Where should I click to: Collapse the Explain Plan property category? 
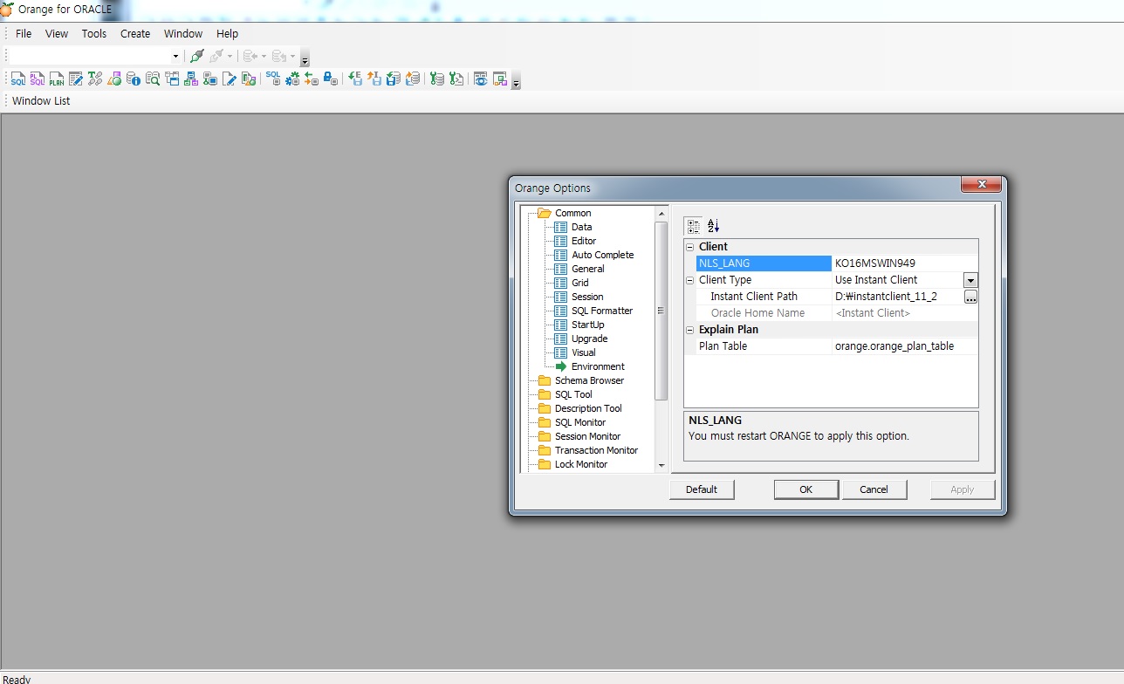click(689, 330)
